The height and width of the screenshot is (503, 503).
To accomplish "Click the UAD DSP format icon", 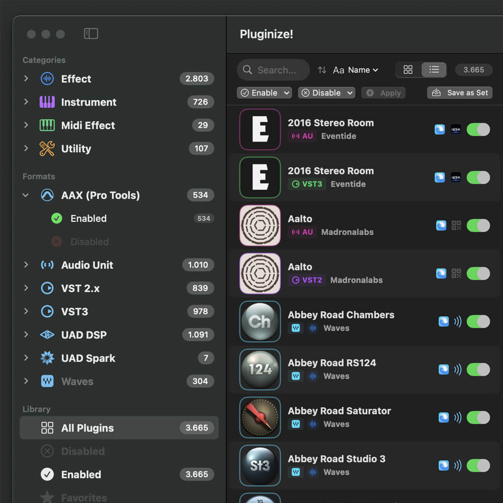I will point(47,335).
